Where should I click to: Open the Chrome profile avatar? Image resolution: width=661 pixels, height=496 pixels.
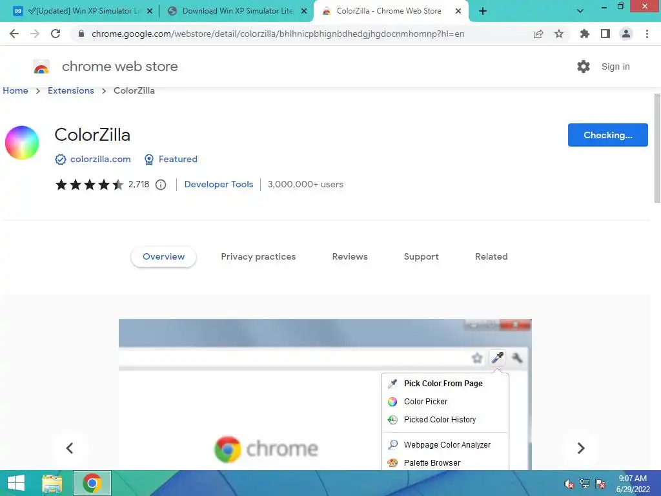626,34
